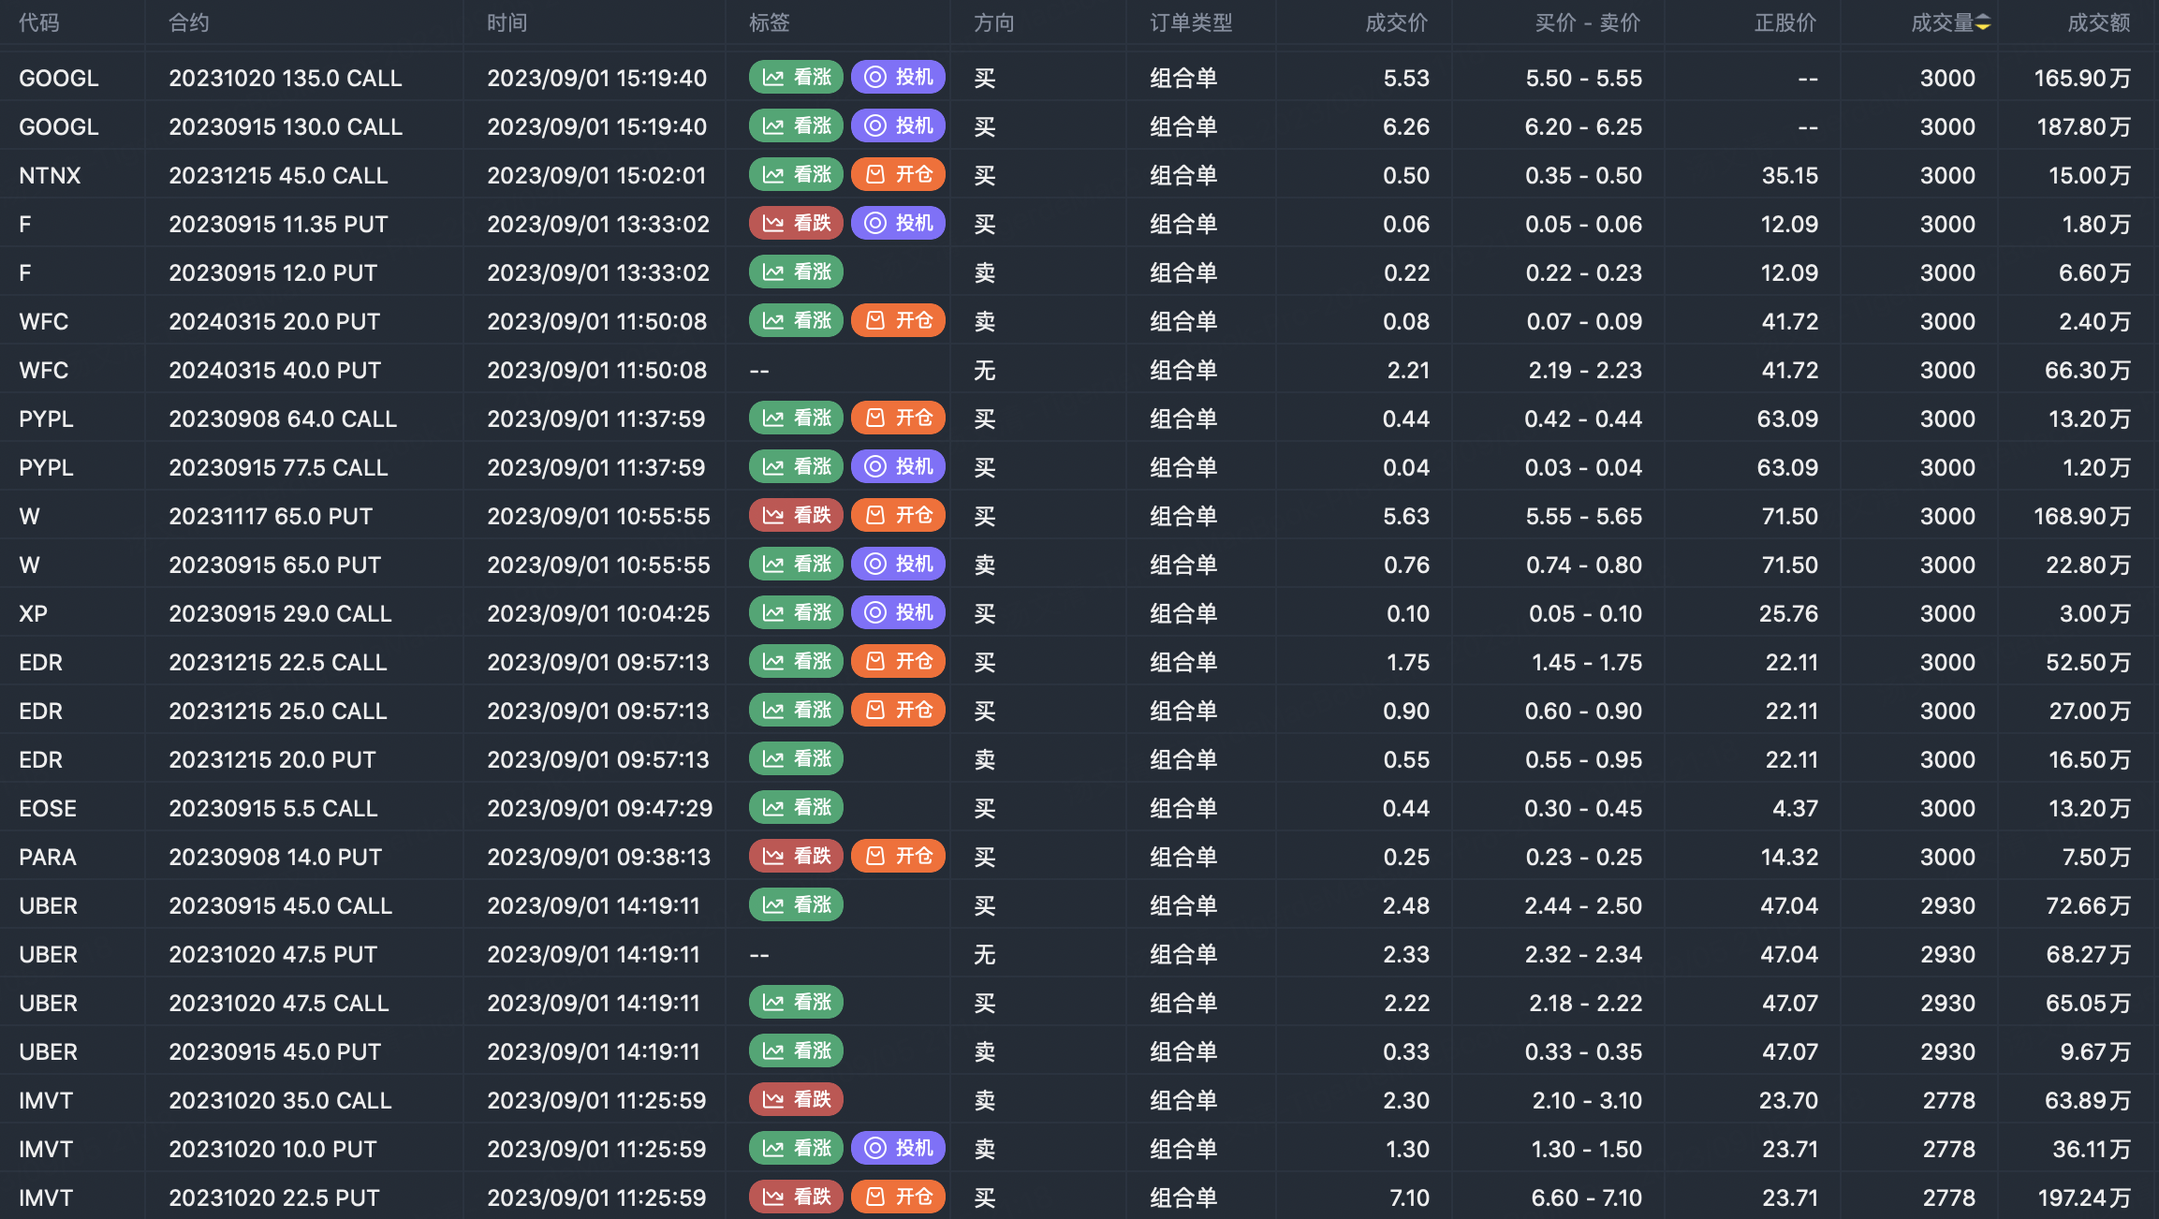Select the 时间 column header
Viewport: 2159px width, 1219px height.
pyautogui.click(x=507, y=22)
